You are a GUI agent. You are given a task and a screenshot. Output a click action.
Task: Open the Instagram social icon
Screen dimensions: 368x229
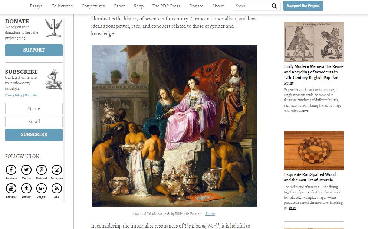(x=56, y=170)
